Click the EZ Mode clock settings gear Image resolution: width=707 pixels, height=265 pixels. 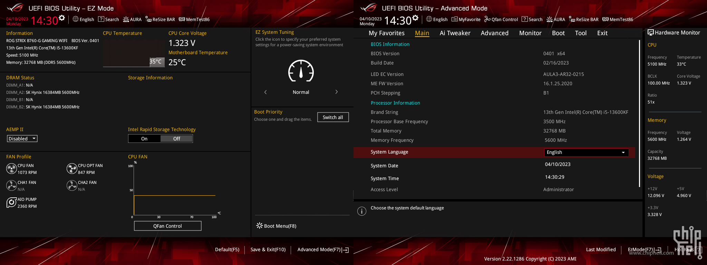62,18
